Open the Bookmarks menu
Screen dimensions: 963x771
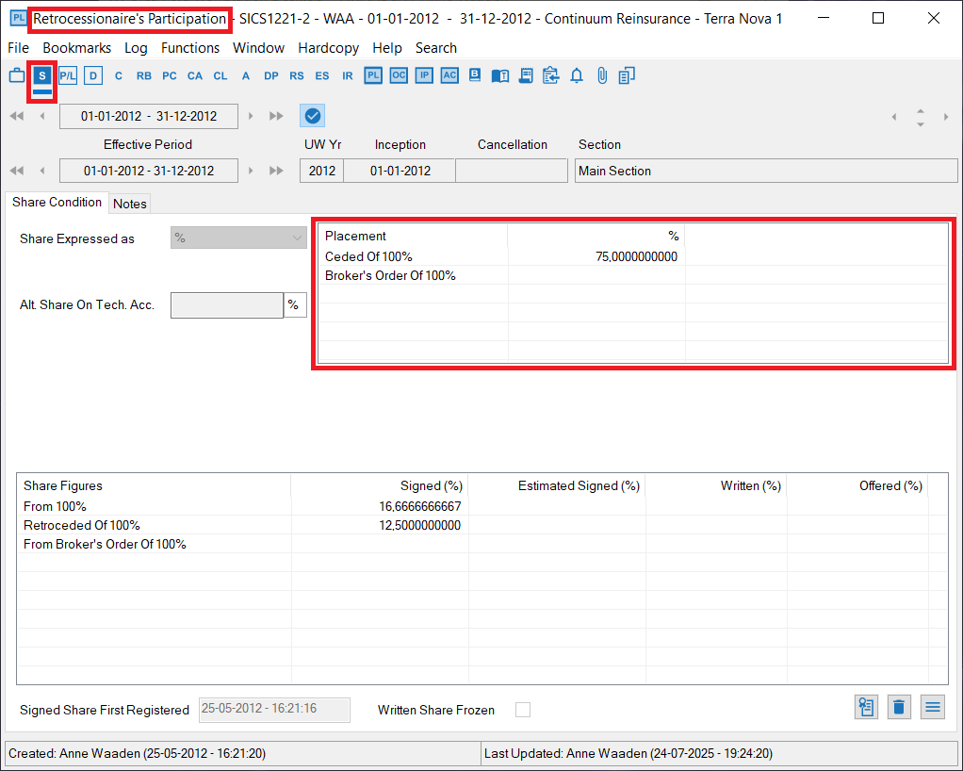coord(76,48)
